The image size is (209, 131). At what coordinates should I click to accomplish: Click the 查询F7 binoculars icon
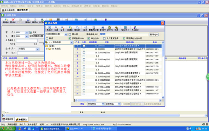103,29
